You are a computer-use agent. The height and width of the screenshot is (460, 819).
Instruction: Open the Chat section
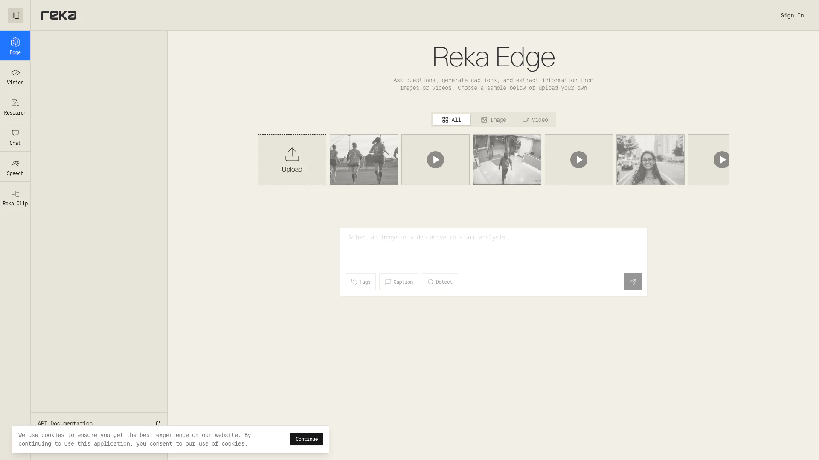tap(15, 136)
